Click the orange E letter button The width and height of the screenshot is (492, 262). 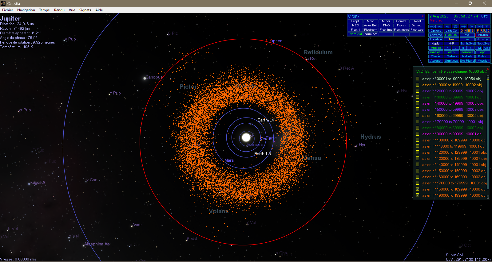(469, 31)
